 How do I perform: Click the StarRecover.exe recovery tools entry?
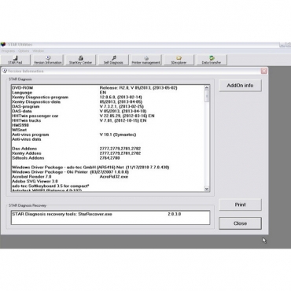pos(62,214)
